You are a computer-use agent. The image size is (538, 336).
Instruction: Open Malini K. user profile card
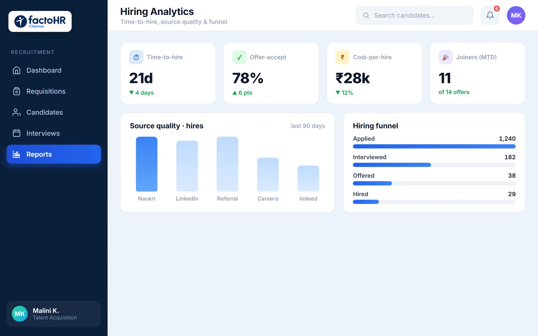[x=54, y=314]
